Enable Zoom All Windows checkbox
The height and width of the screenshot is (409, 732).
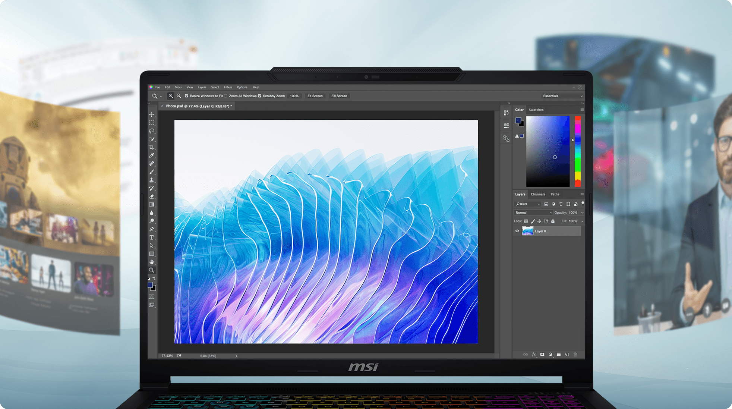(226, 96)
